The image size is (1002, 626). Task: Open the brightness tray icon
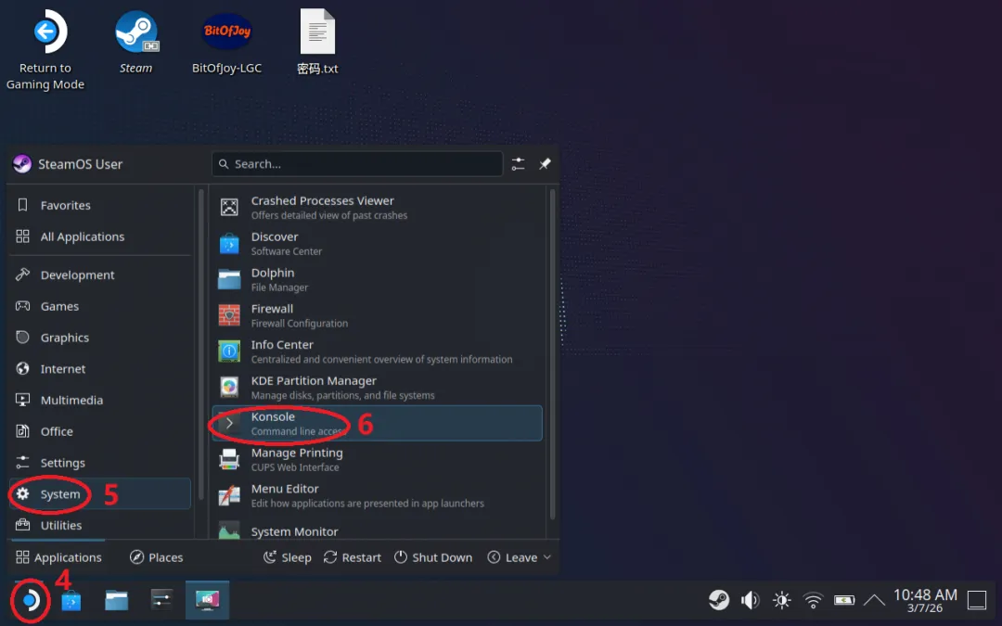click(x=781, y=600)
